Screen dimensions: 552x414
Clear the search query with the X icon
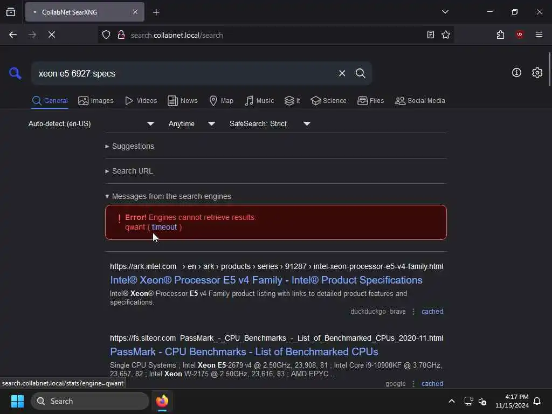342,73
